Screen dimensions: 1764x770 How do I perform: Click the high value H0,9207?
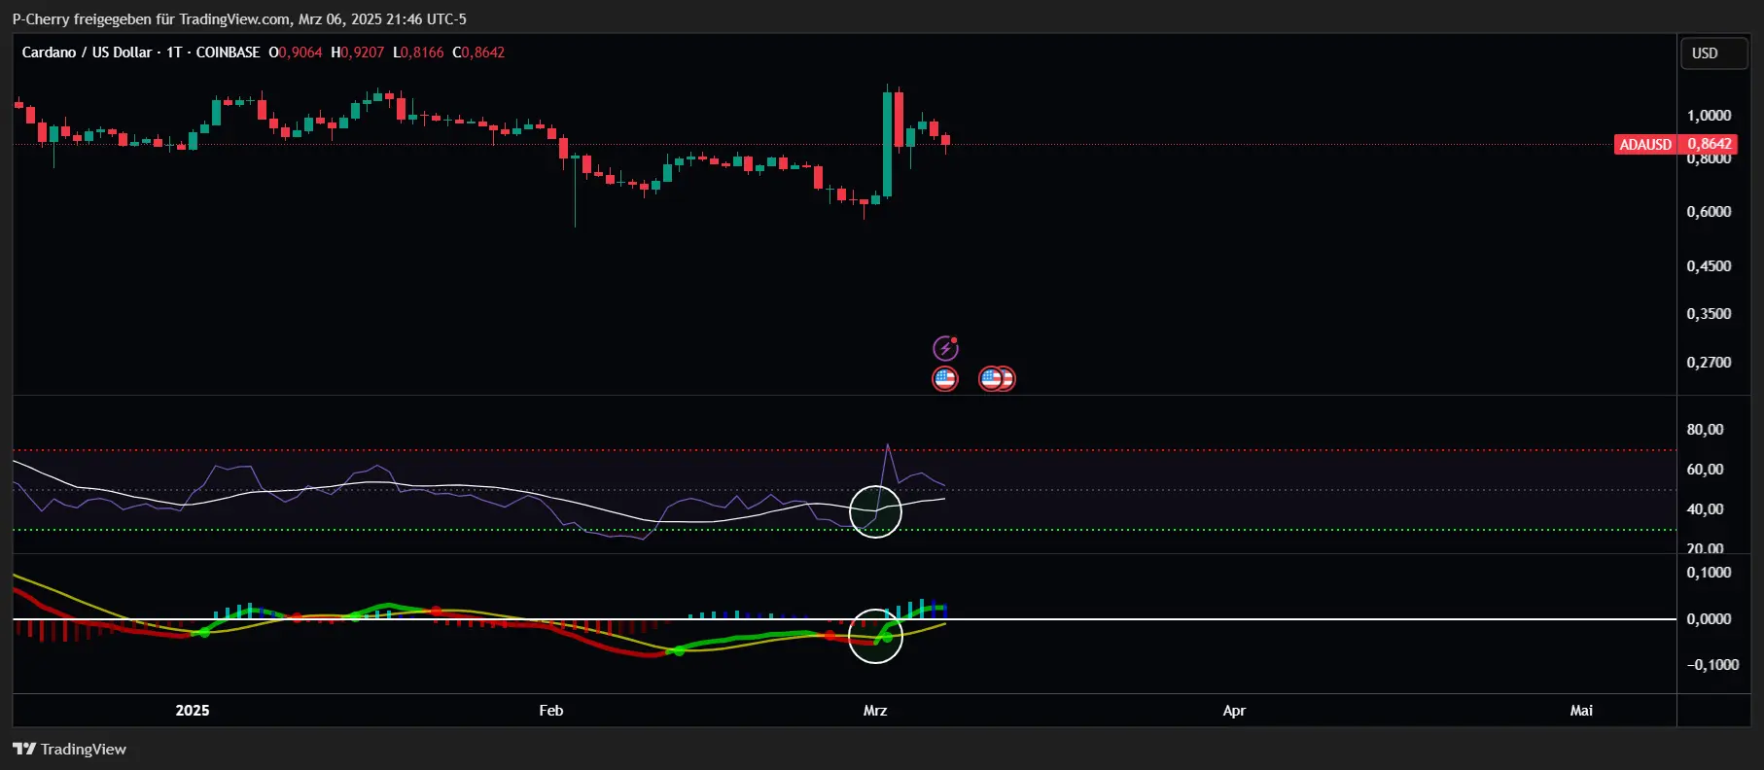click(x=358, y=52)
